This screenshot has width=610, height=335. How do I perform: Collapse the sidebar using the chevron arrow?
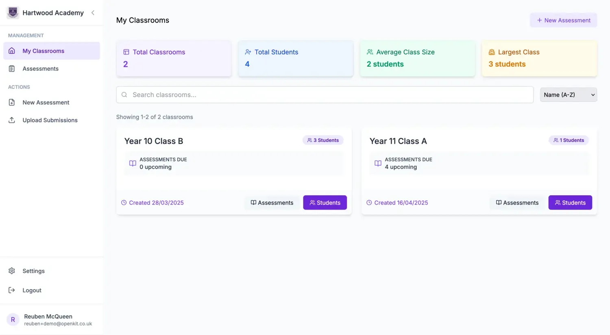tap(93, 13)
